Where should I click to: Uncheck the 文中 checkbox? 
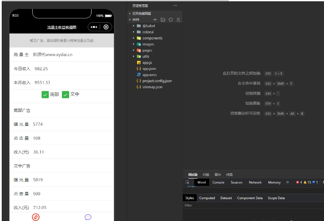(x=66, y=94)
